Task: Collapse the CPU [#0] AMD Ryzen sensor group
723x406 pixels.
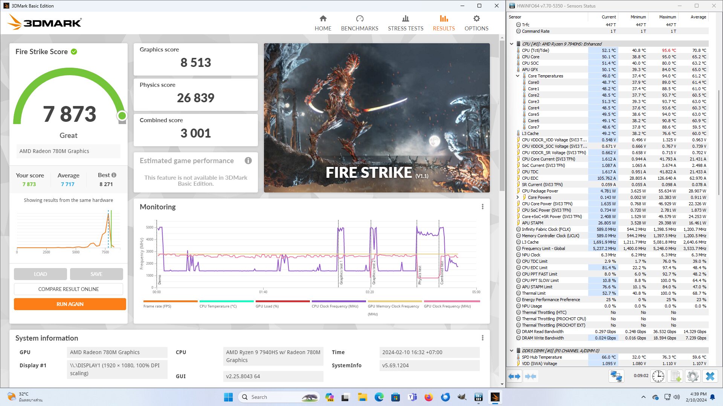Action: coord(511,44)
